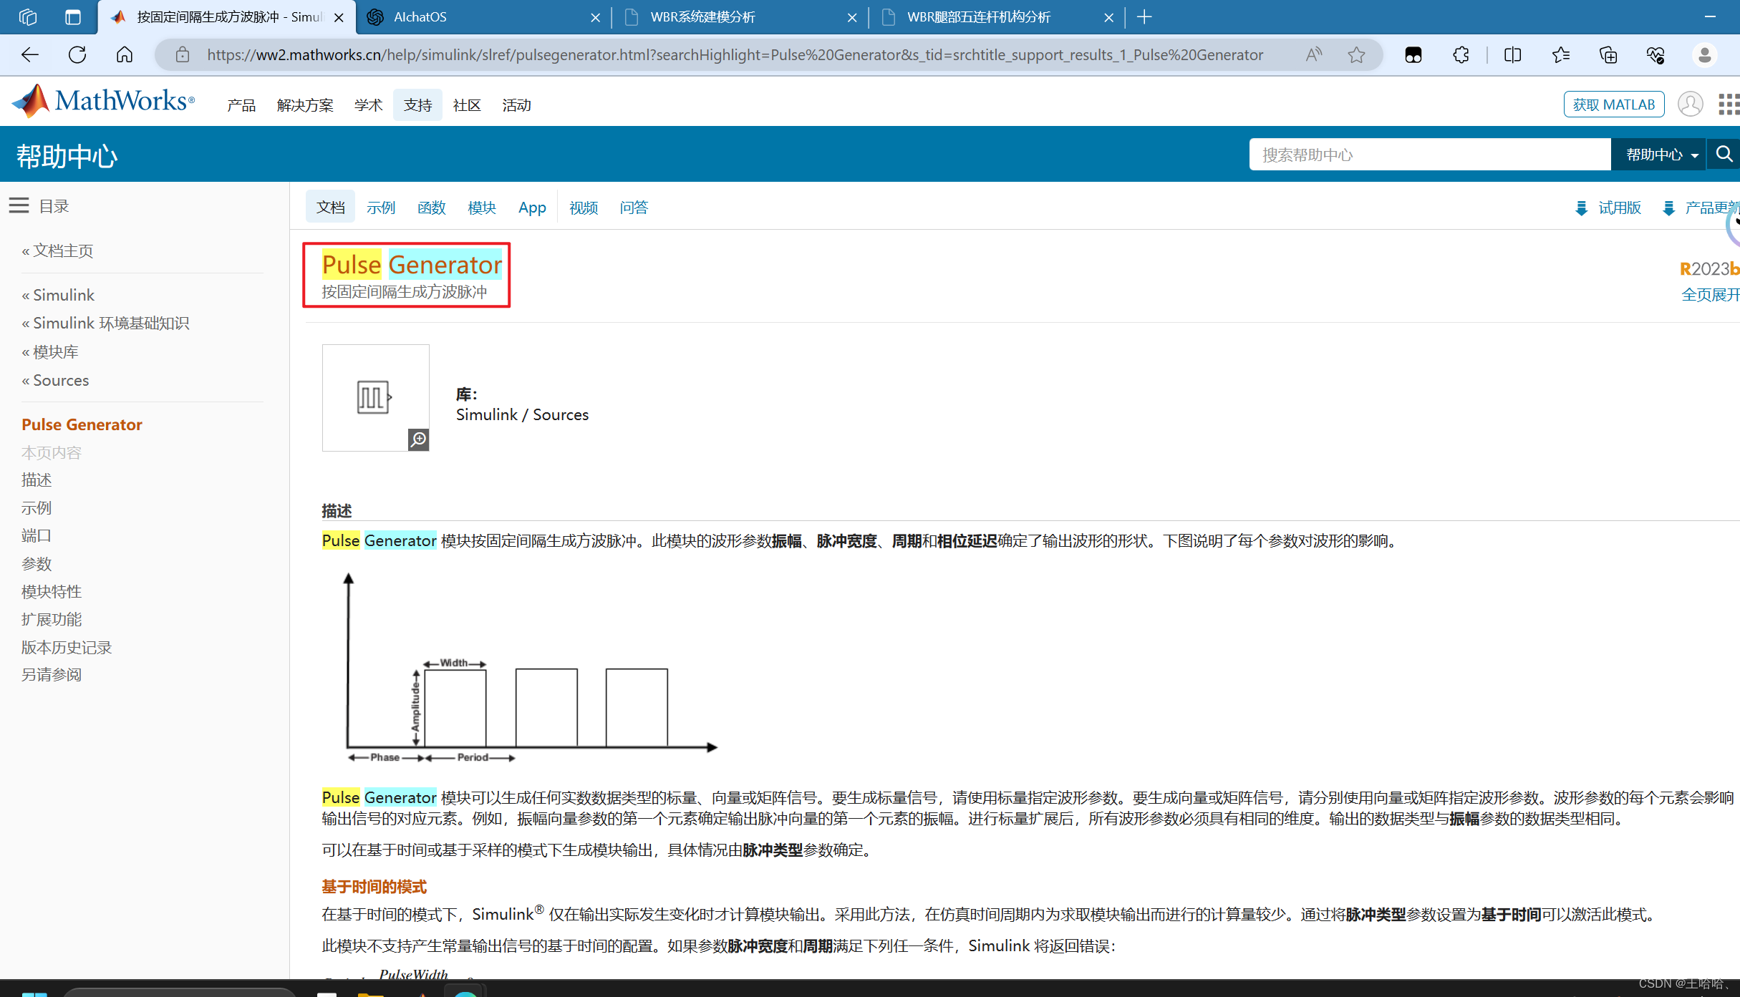
Task: Focus the 搜索帮助中心 search field
Action: tap(1429, 155)
